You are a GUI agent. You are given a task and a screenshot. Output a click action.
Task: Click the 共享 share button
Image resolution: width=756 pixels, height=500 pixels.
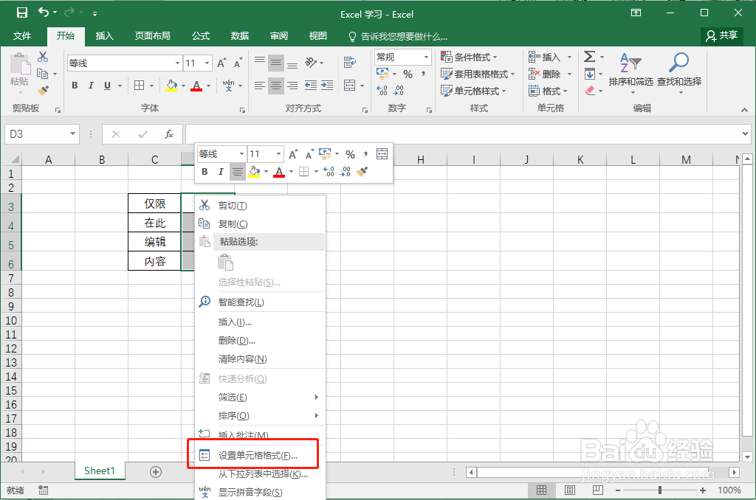(x=722, y=35)
